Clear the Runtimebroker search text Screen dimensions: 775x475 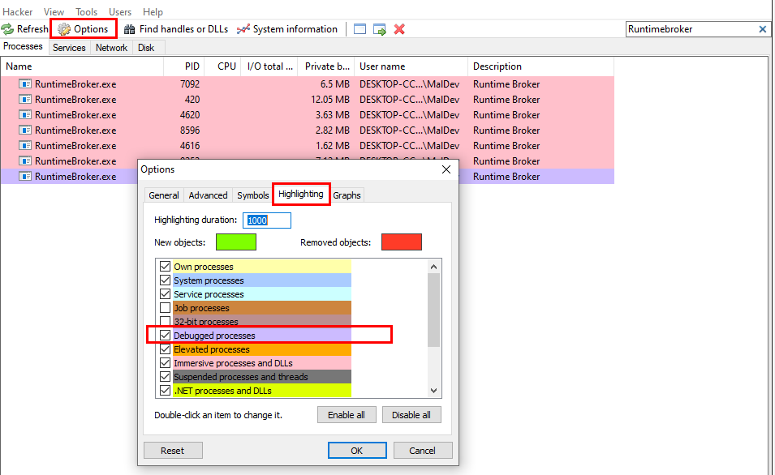coord(763,29)
